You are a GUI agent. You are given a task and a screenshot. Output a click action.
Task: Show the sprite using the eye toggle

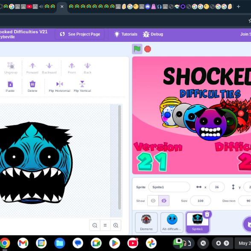click(x=153, y=201)
